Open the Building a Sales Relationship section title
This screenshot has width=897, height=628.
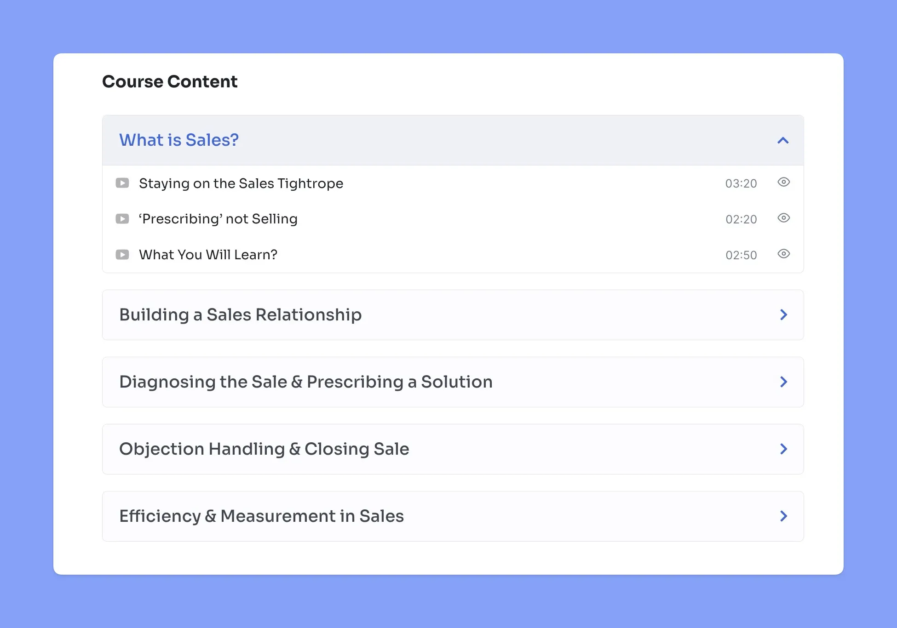coord(241,315)
